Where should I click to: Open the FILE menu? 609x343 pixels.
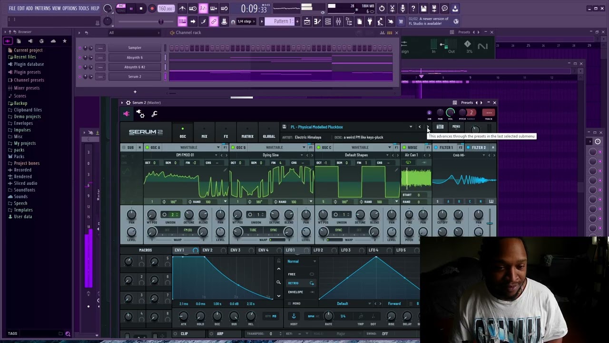pos(12,8)
